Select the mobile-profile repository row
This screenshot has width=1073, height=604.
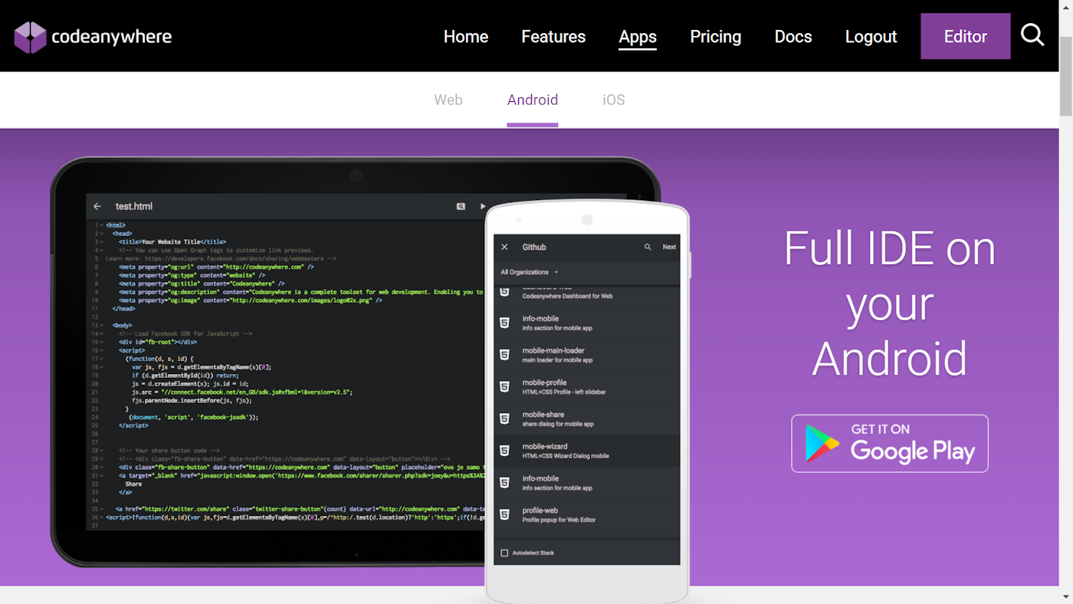[x=587, y=387]
